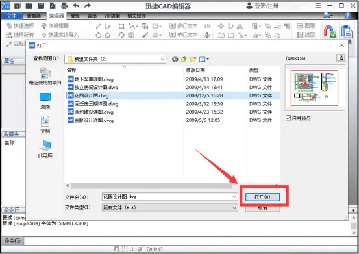This screenshot has width=359, height=254.
Task: Switch to the 输出 tab
Action: [x=92, y=16]
